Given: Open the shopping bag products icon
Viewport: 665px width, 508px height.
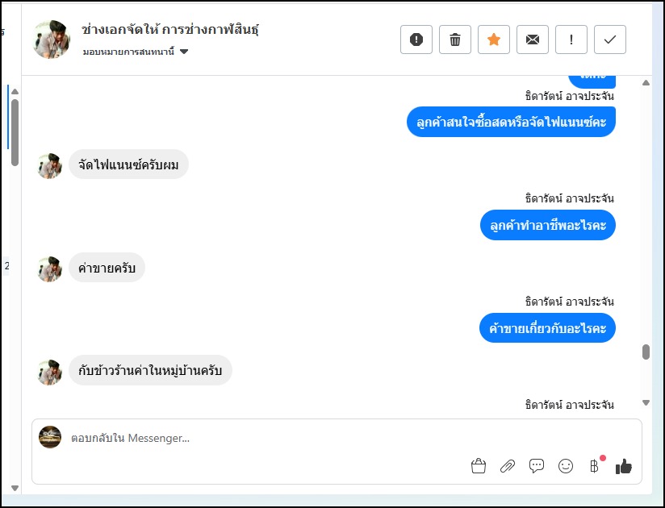Looking at the screenshot, I should coord(479,466).
